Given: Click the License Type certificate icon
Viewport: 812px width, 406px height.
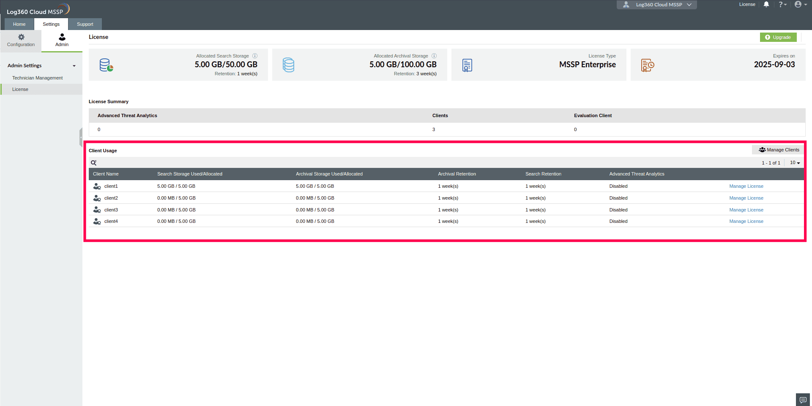Looking at the screenshot, I should coord(467,65).
